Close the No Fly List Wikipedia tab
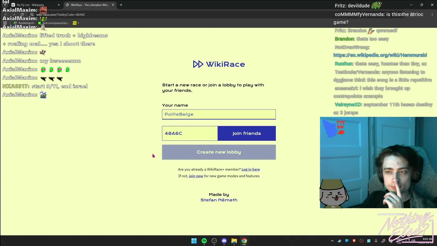This screenshot has width=437, height=246. coord(58,5)
